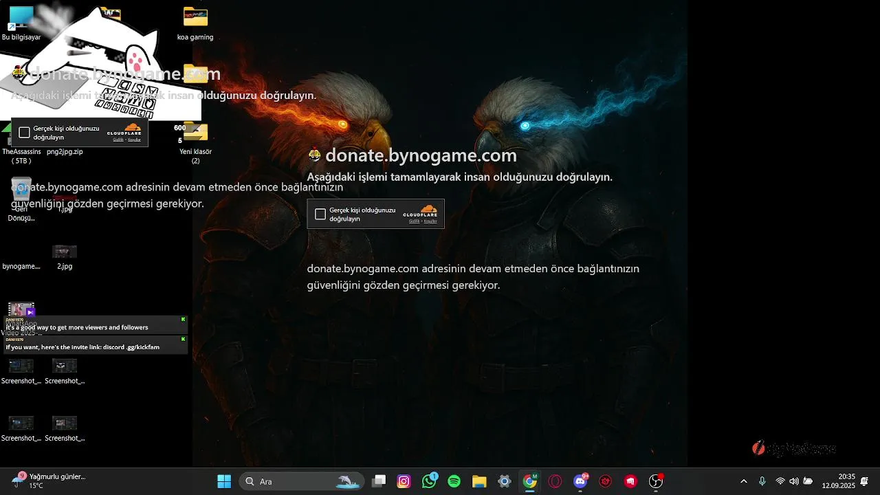The width and height of the screenshot is (880, 495).
Task: Open the dark red gear app on taskbar
Action: click(605, 481)
